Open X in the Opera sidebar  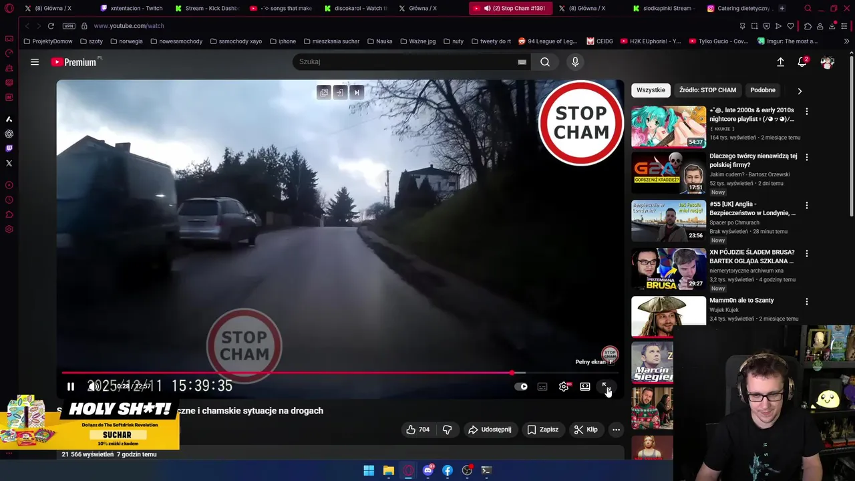9,163
